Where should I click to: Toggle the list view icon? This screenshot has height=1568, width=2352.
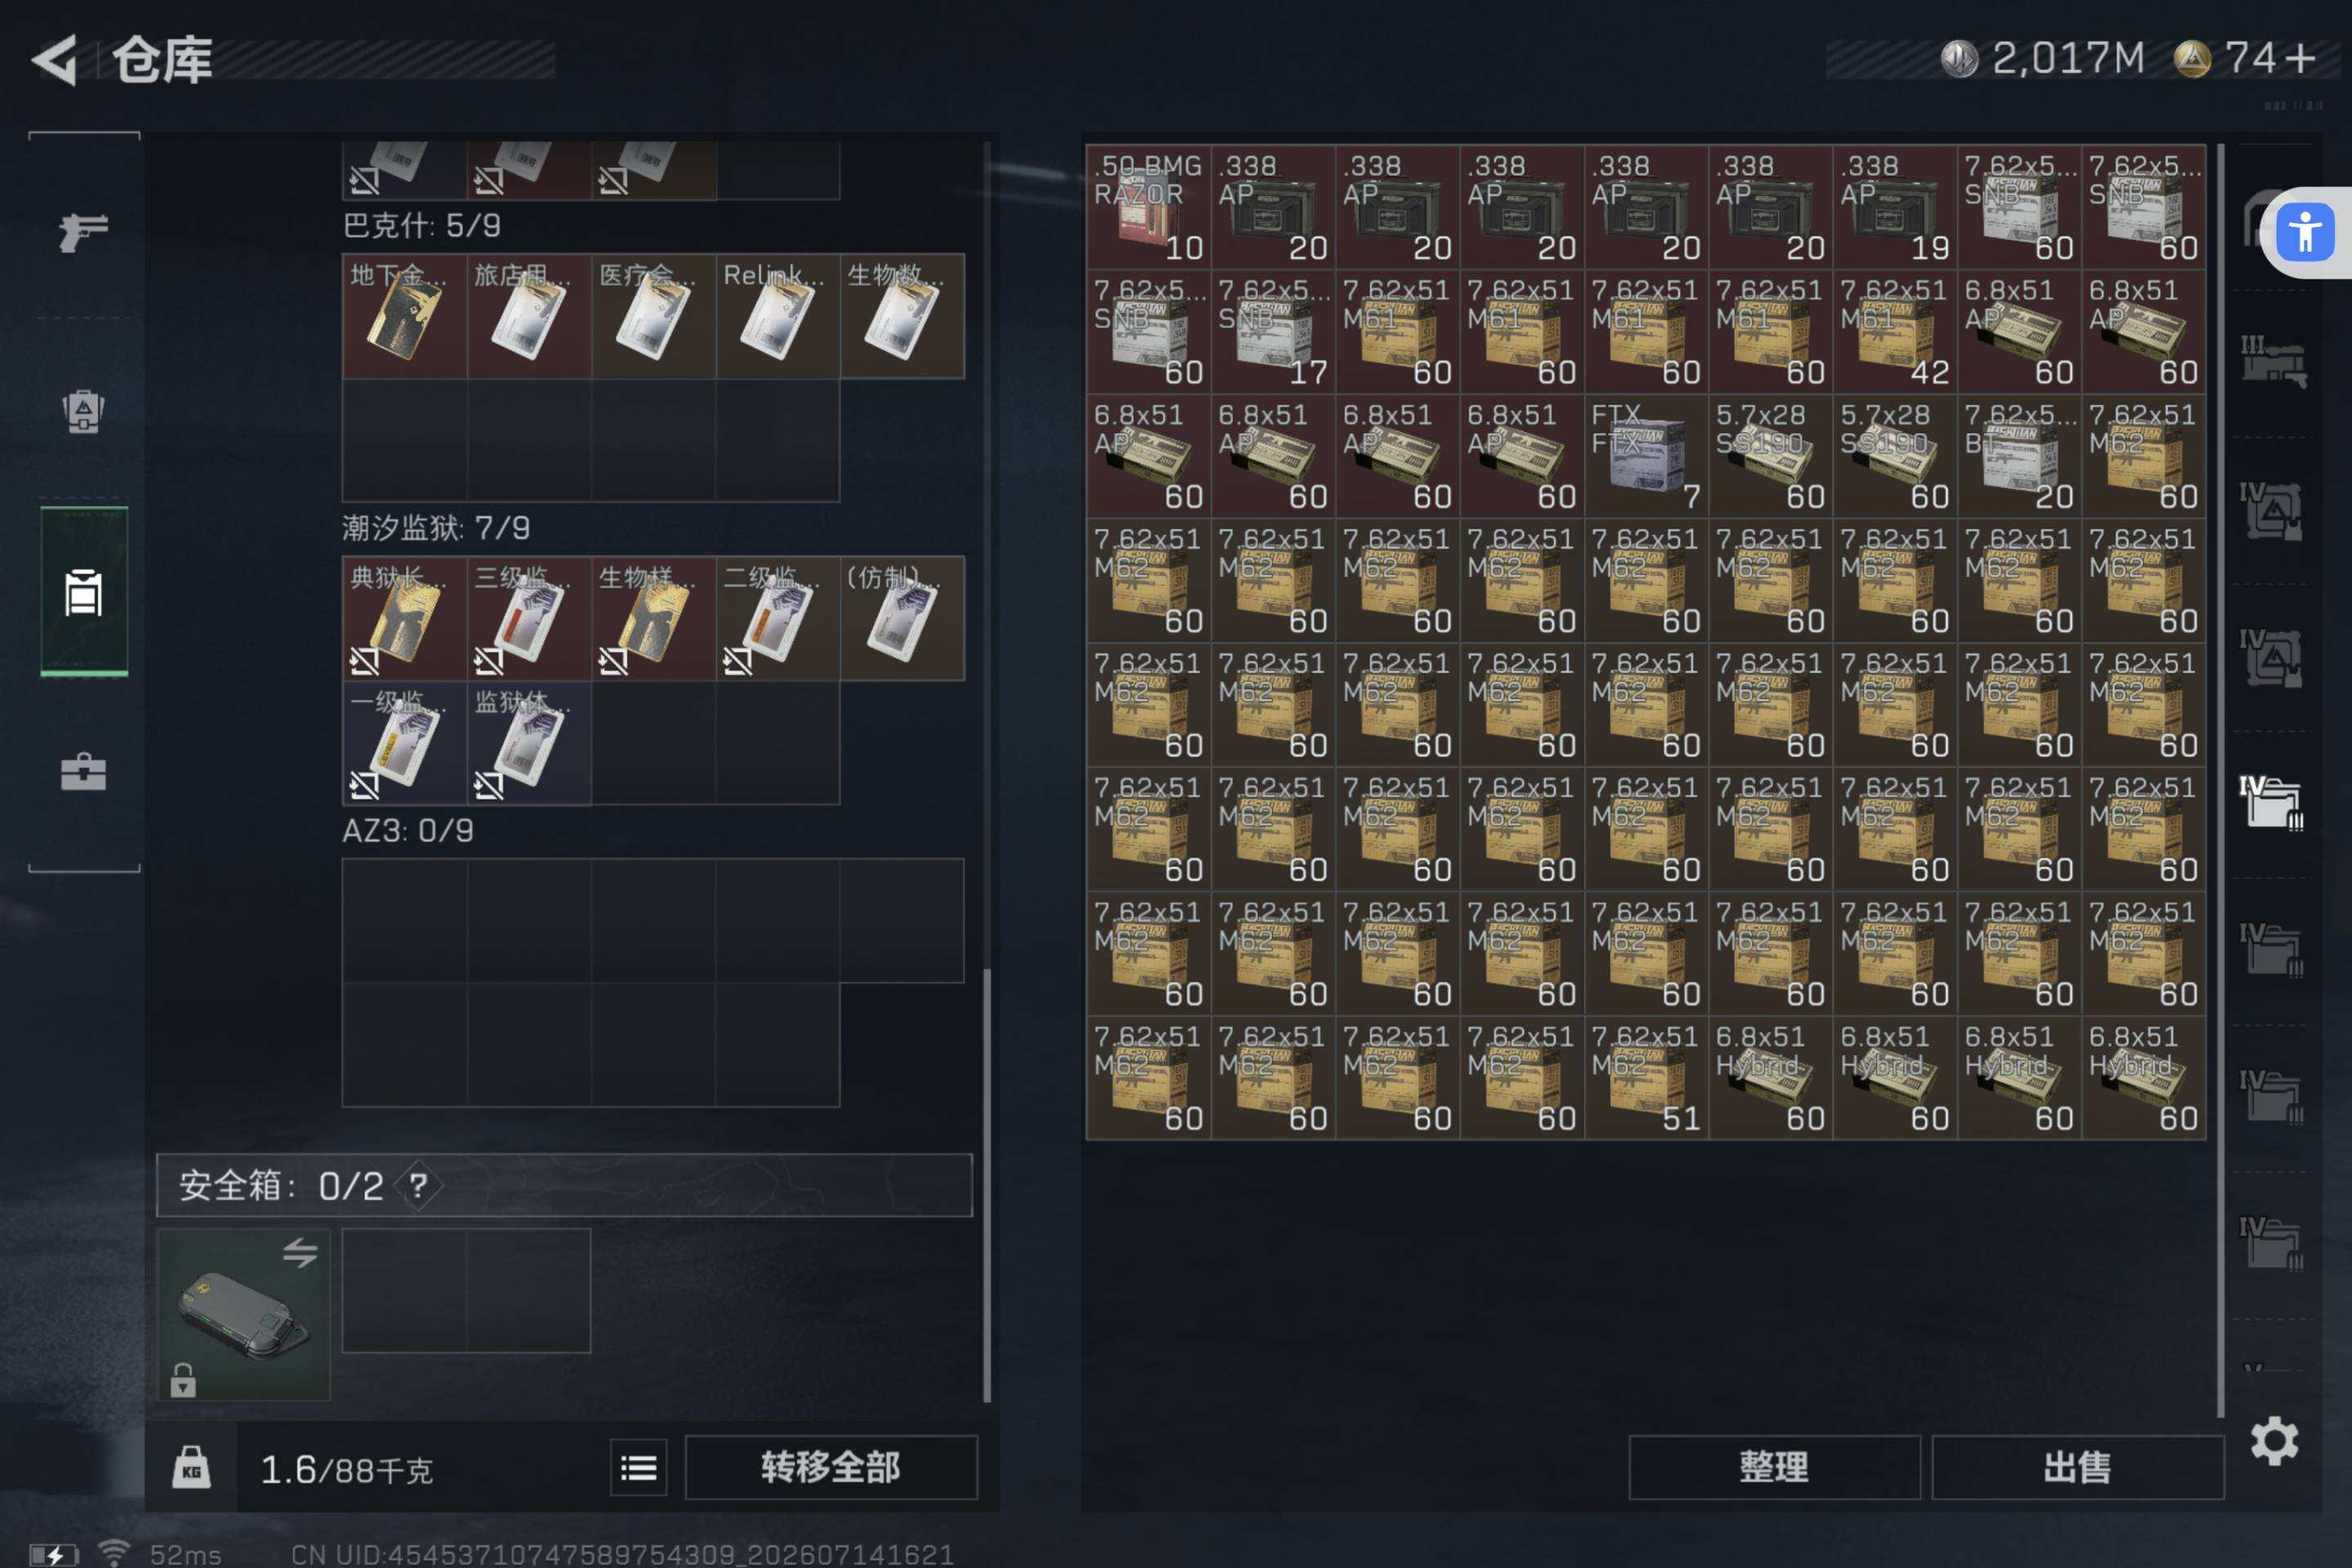point(638,1468)
